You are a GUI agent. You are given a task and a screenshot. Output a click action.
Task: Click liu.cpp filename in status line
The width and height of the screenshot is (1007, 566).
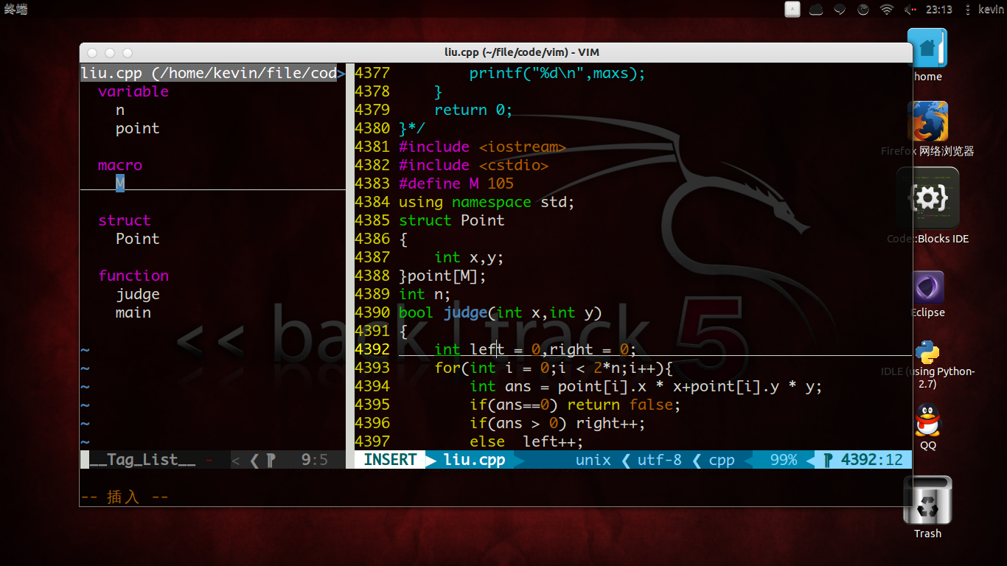(x=474, y=460)
